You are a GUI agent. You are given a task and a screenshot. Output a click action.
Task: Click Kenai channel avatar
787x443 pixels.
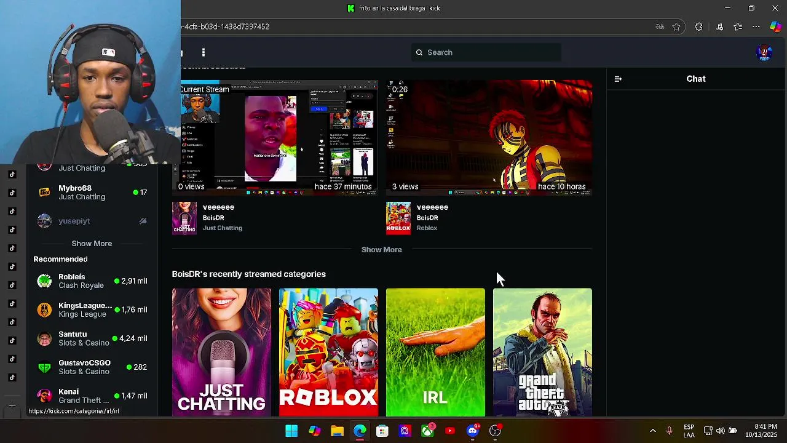click(44, 396)
